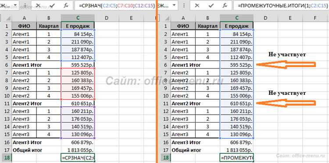Select row 6 header in the СРЗНАЧ sheet
This screenshot has height=163, width=329.
(x=7, y=65)
